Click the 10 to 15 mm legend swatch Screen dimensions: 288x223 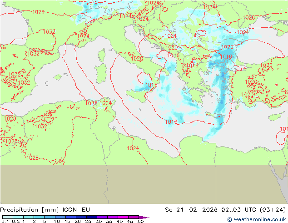click(60, 217)
